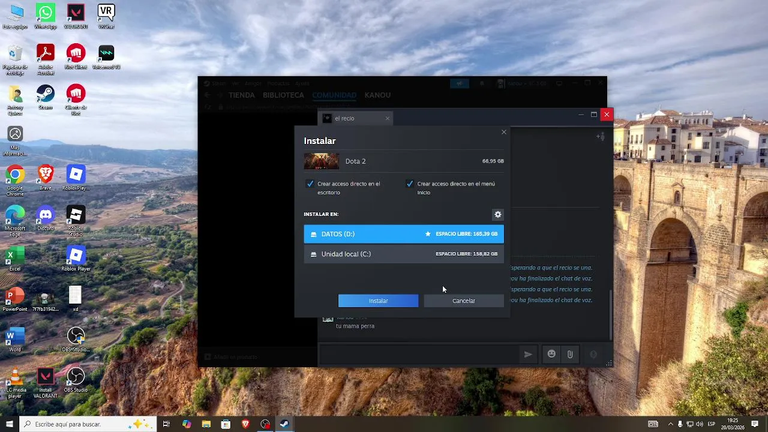Click the 66,95 GB size text
Viewport: 768px width, 432px height.
coord(493,161)
